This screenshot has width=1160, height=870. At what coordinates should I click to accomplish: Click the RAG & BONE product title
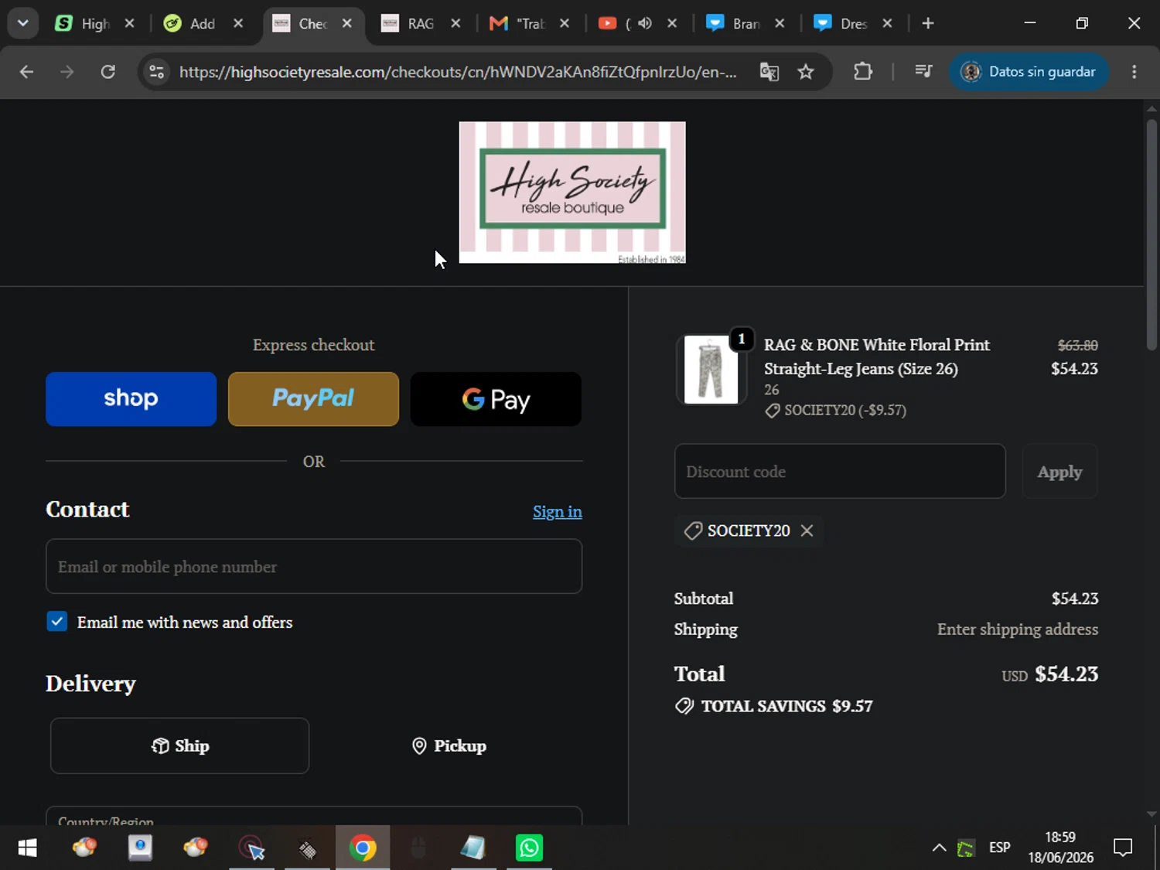(x=876, y=357)
